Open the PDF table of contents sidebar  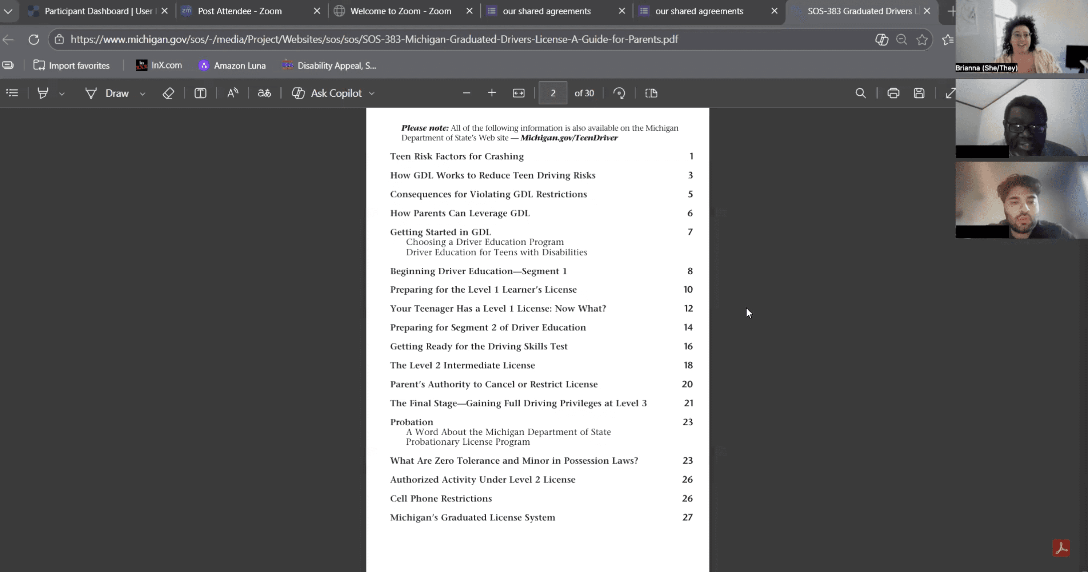12,93
